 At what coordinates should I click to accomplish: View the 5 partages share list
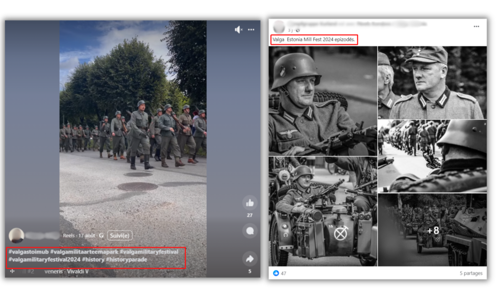coord(471,273)
